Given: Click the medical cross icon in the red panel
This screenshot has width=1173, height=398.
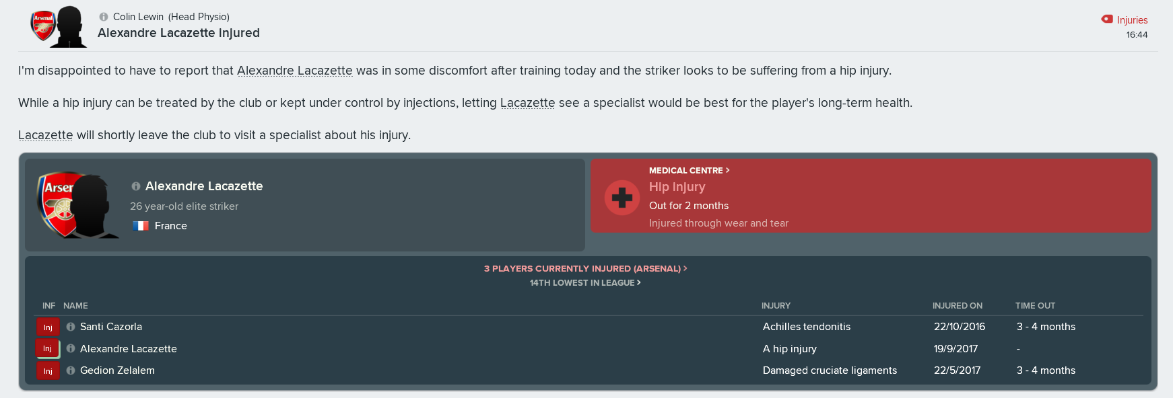Looking at the screenshot, I should point(622,198).
